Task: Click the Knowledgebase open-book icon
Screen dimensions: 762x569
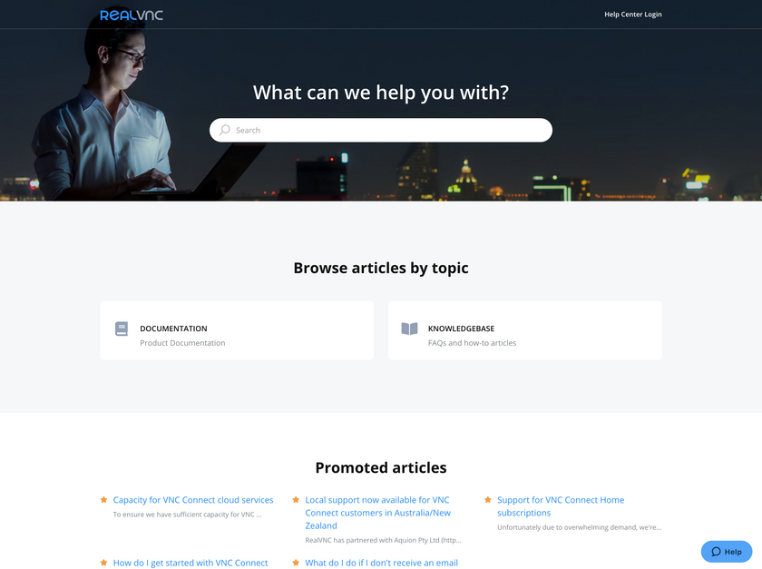Action: coord(410,329)
